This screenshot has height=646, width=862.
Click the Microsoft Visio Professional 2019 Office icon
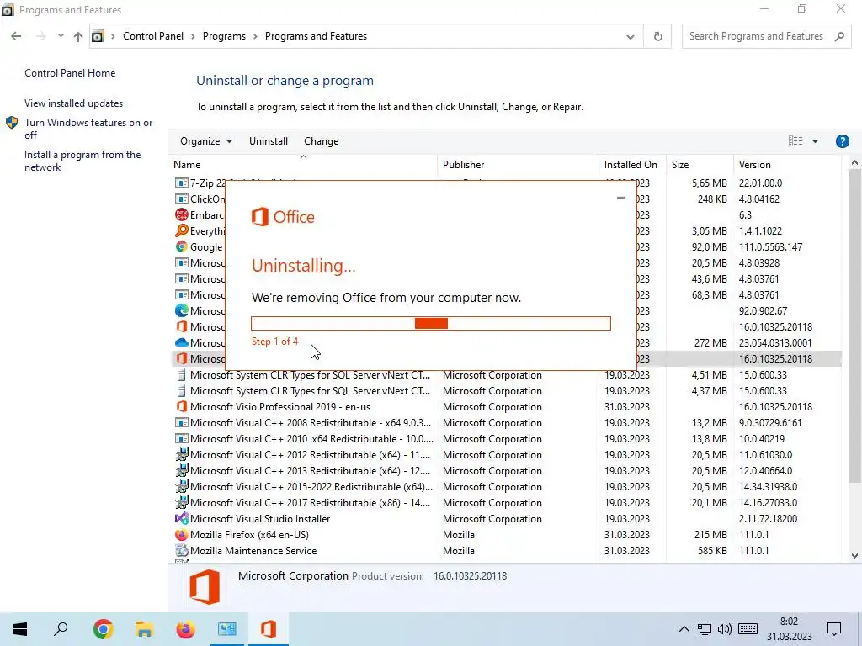(x=181, y=407)
